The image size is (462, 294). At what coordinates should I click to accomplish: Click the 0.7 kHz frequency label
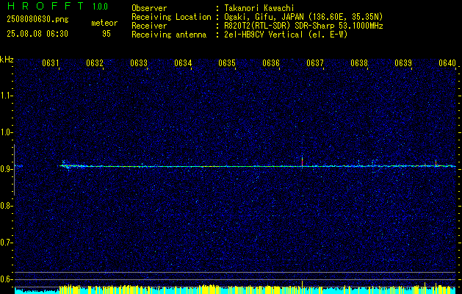tap(5, 243)
